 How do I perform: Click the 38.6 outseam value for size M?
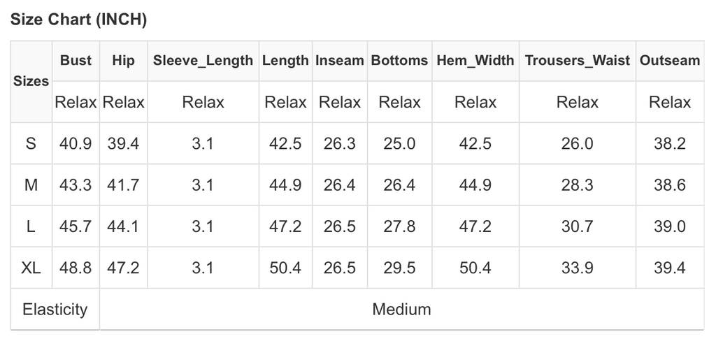click(669, 185)
